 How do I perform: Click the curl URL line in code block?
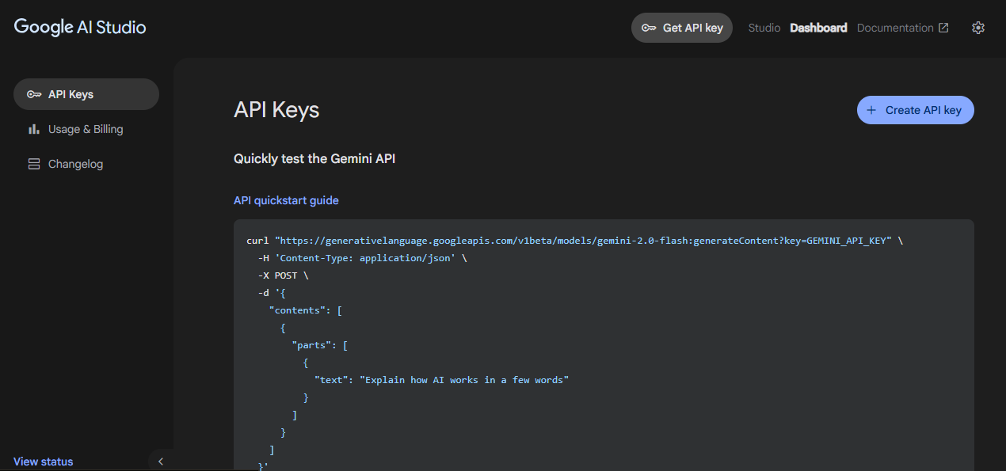(575, 241)
